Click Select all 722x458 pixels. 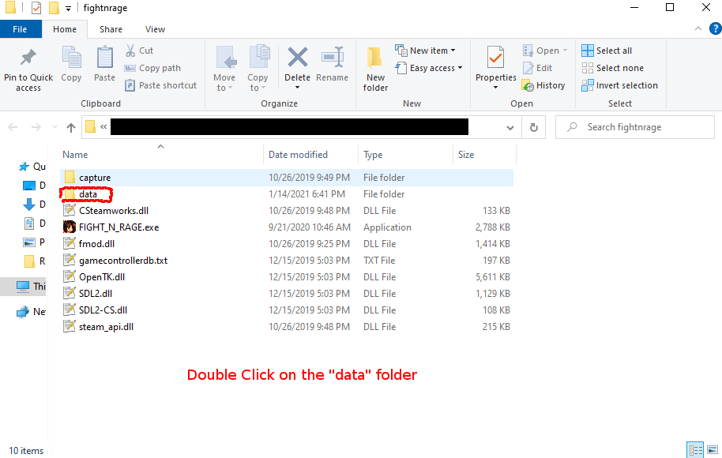(x=607, y=51)
